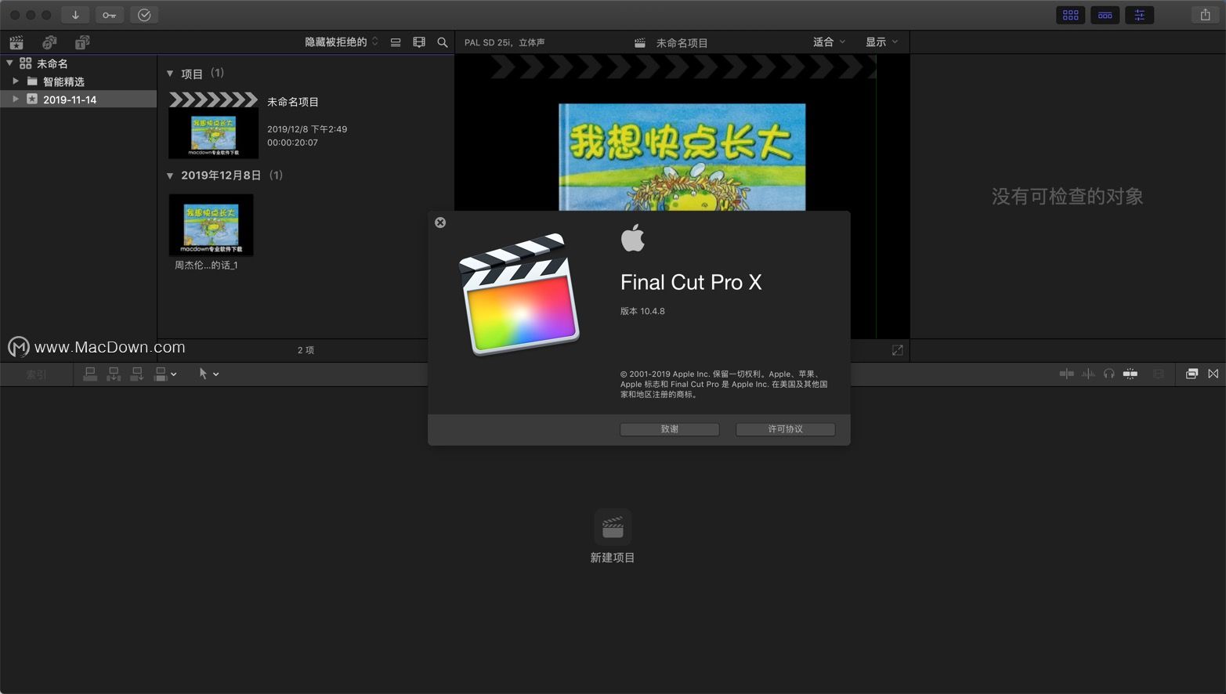This screenshot has width=1226, height=694.
Task: Open the clip search in the browser
Action: click(443, 42)
